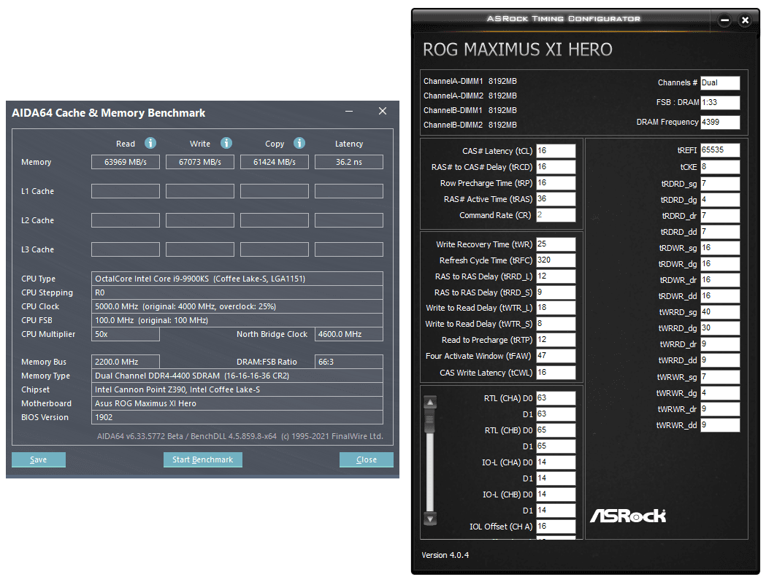Image resolution: width=766 pixels, height=582 pixels.
Task: Click the IOL Offset (CH A) field
Action: click(x=556, y=527)
